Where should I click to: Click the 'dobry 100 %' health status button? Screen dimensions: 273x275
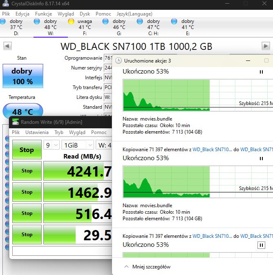pos(22,76)
